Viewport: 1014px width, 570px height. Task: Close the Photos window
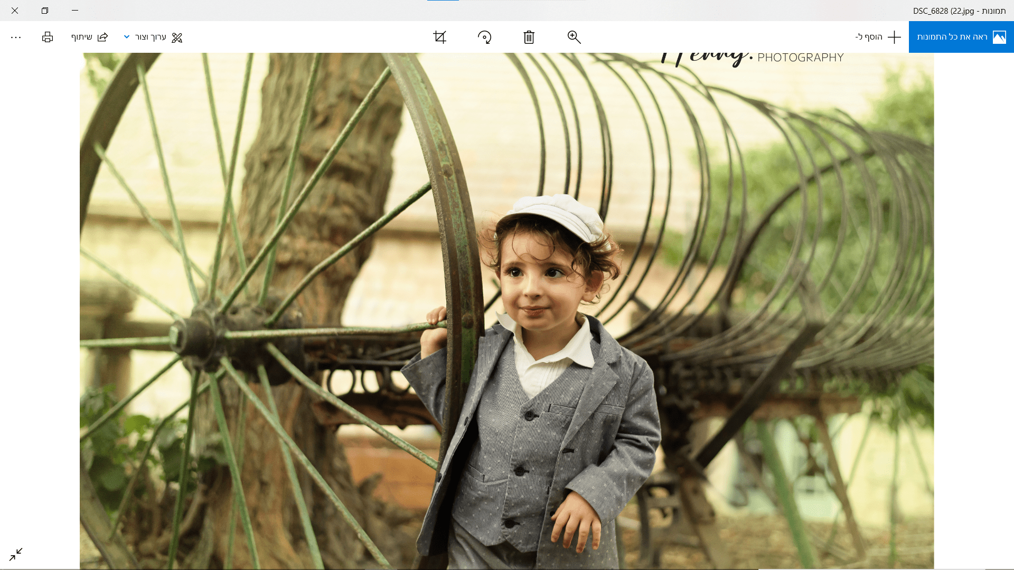click(15, 11)
